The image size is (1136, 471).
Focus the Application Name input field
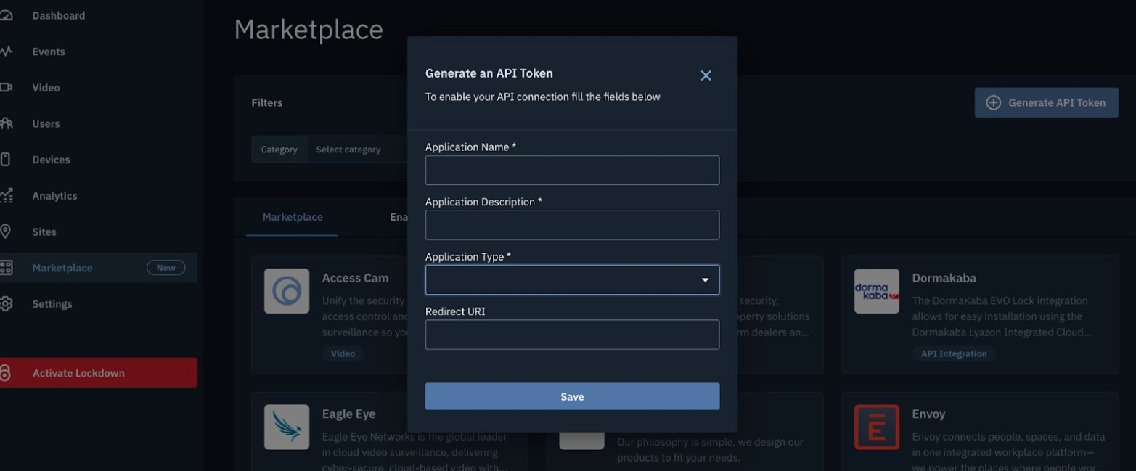click(x=572, y=171)
